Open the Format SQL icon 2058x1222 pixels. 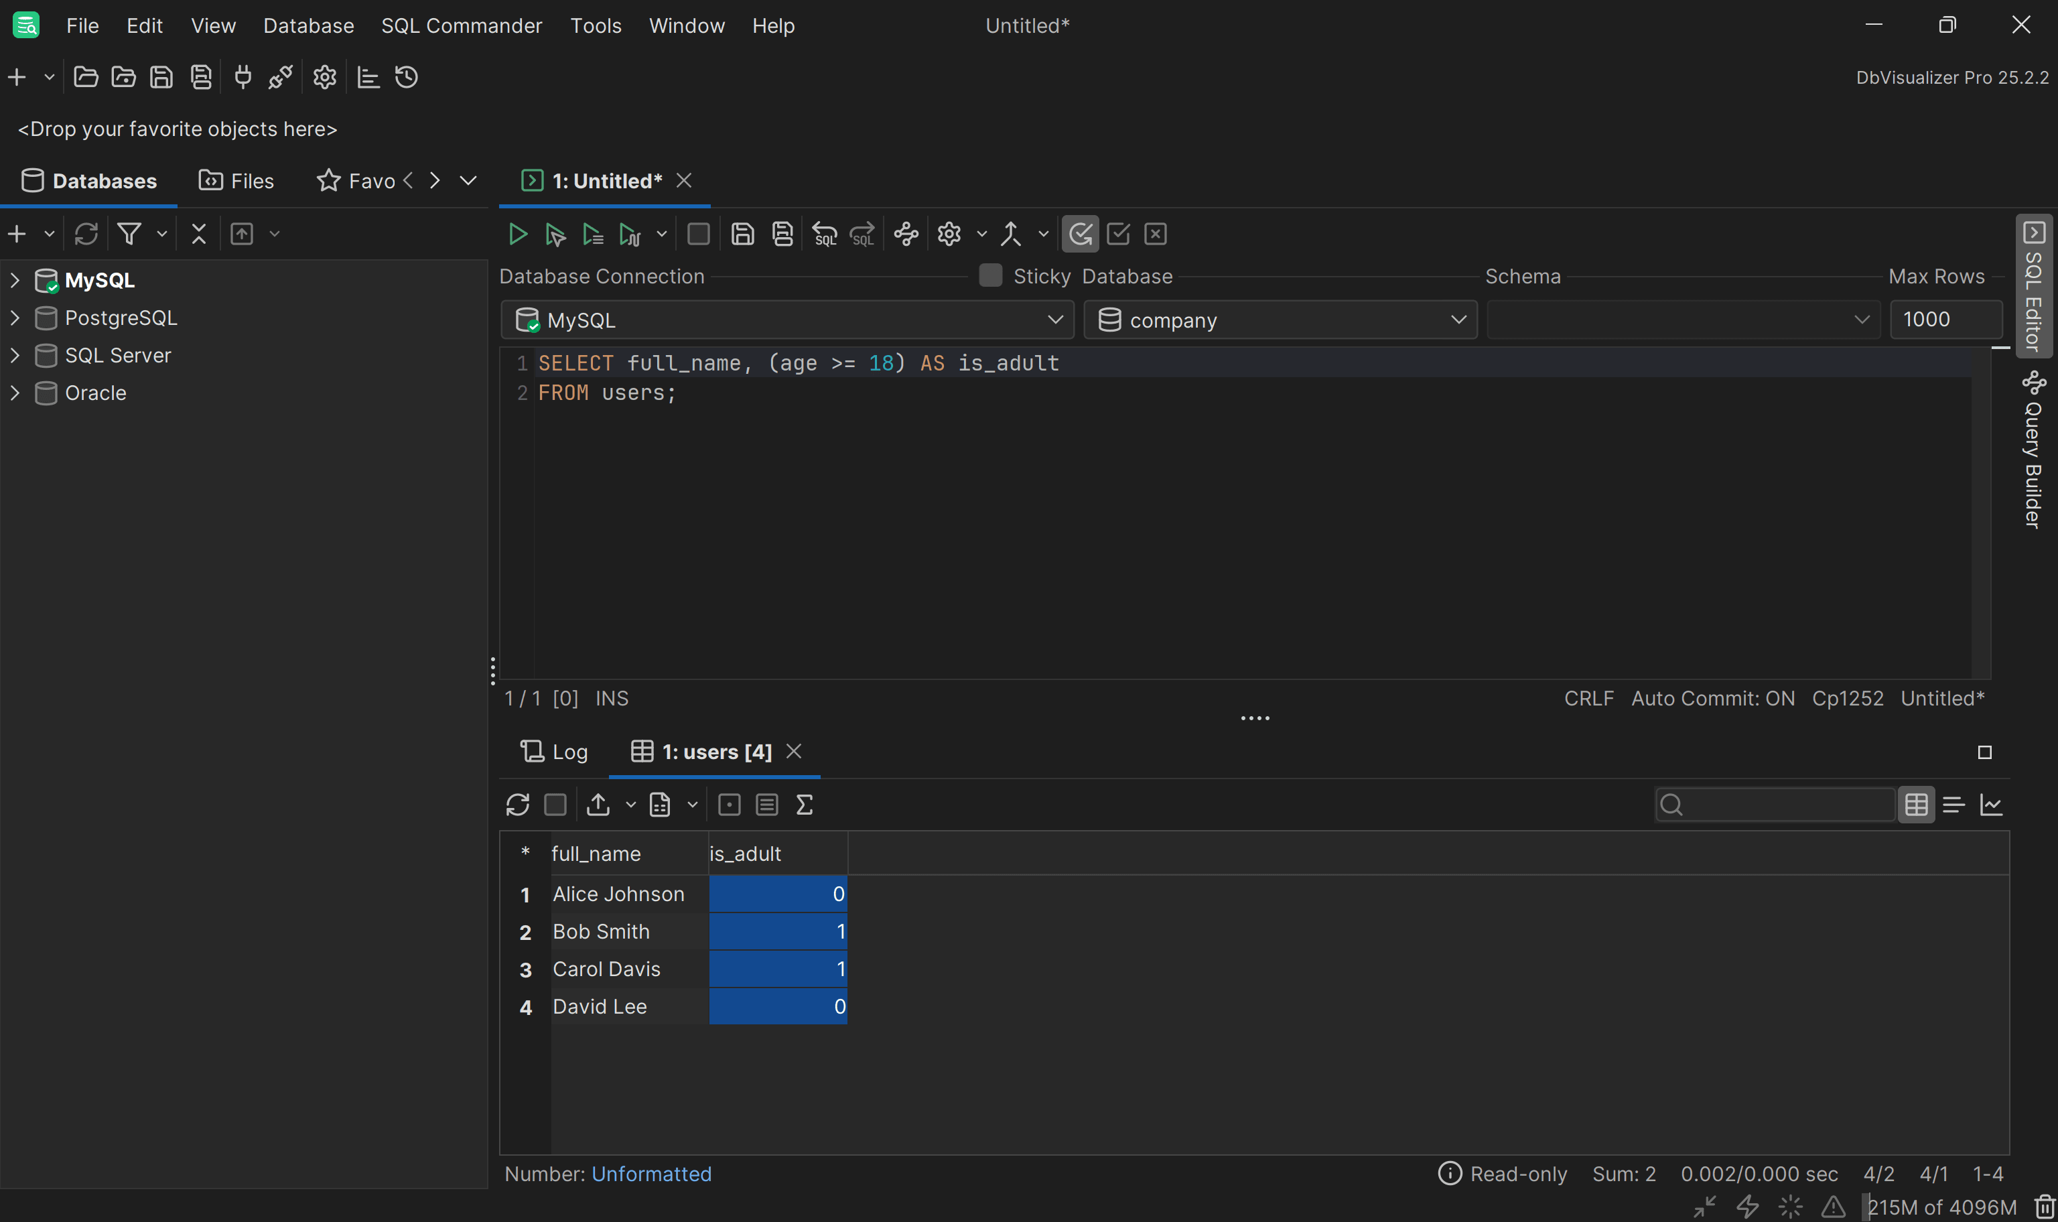[x=906, y=234]
